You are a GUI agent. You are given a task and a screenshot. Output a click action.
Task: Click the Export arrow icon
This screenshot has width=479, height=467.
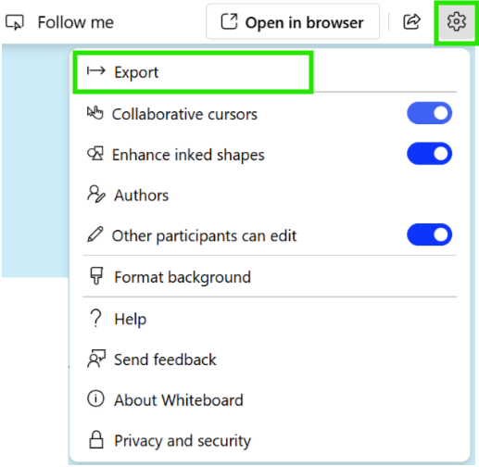96,71
